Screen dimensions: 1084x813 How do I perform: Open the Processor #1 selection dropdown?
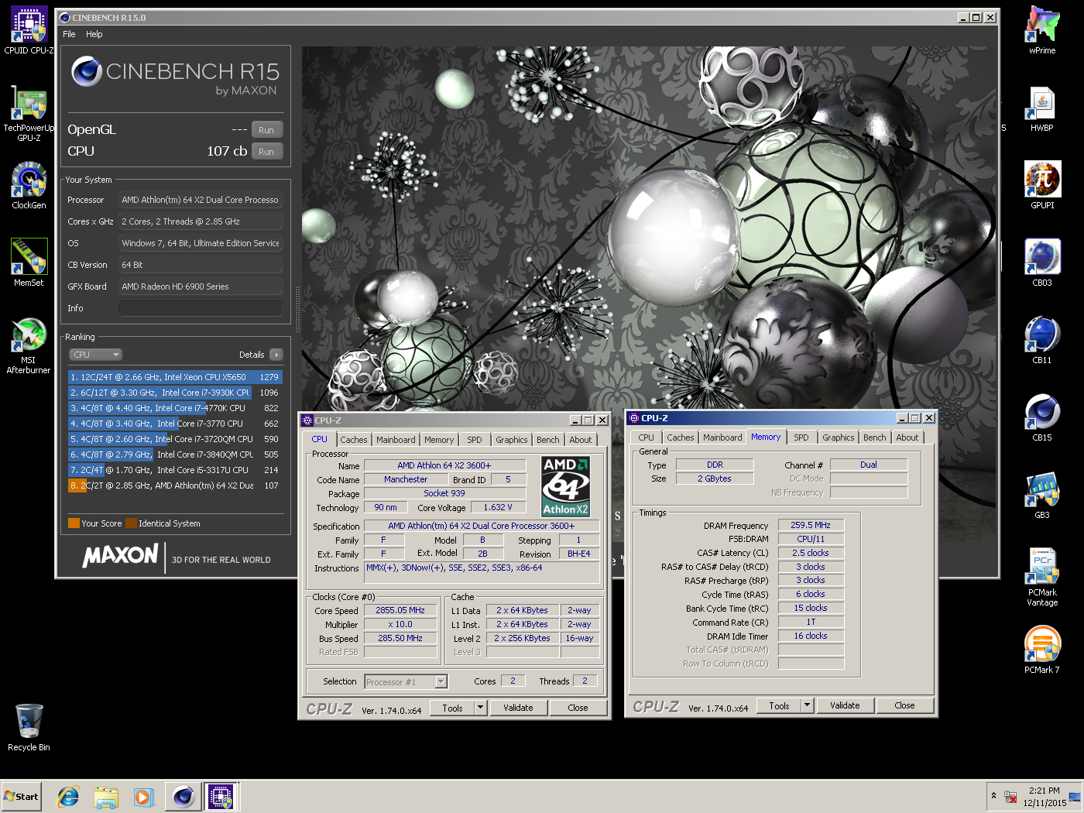(x=406, y=682)
